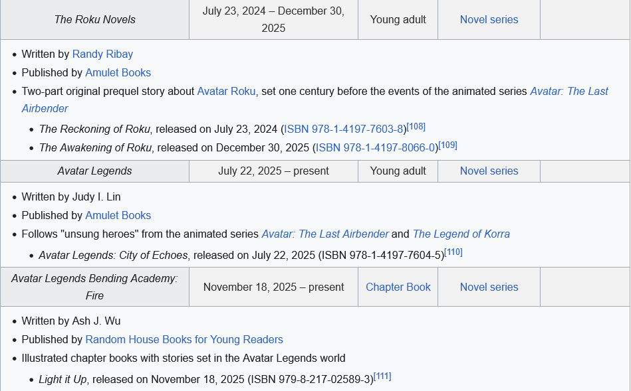Select The Roku Novels title cell
The width and height of the screenshot is (631, 391).
94,19
